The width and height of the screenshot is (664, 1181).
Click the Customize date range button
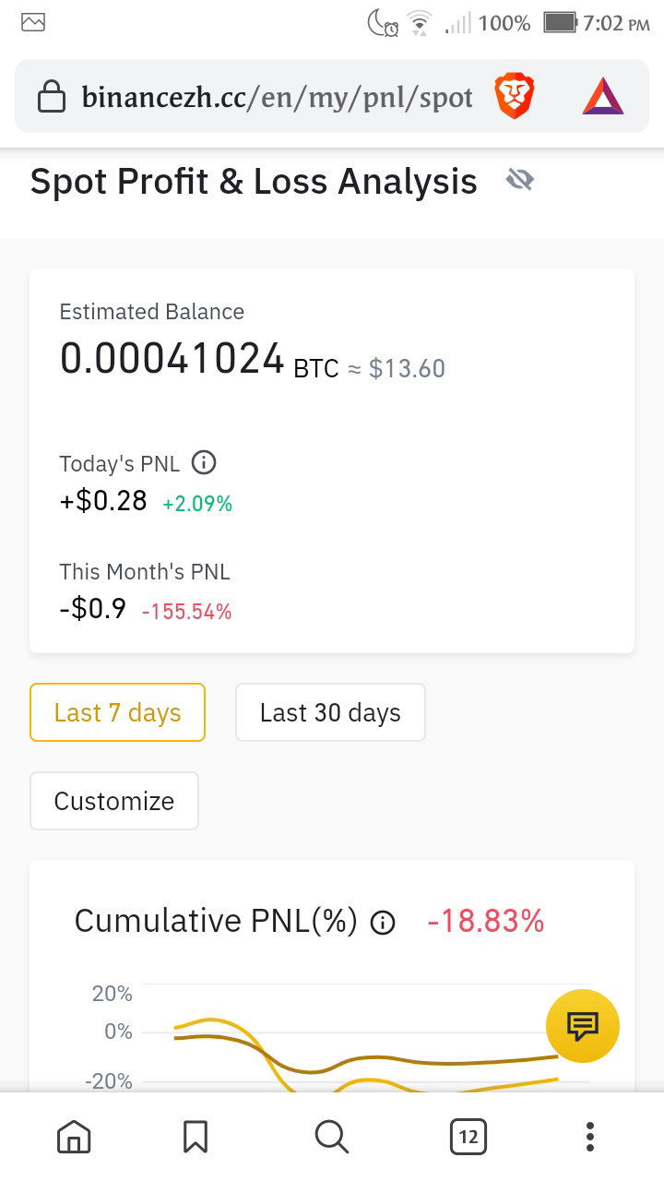pos(114,801)
